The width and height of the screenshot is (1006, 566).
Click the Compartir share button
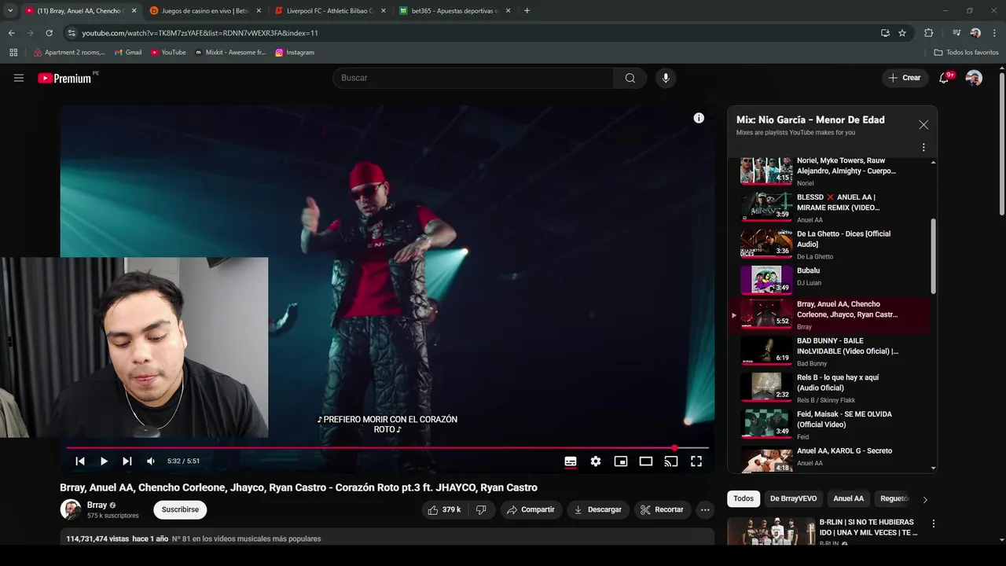[x=531, y=509]
